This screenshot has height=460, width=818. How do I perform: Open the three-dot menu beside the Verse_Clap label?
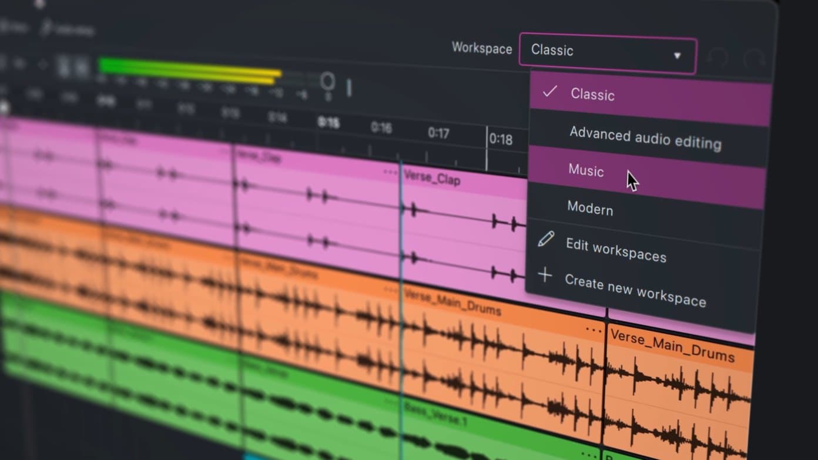pos(390,172)
